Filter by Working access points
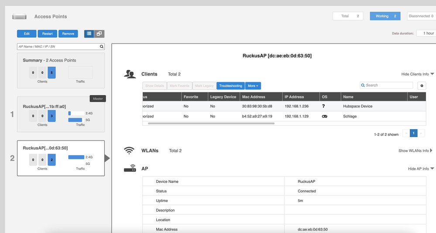Screen dimensions: 436x233 click(x=385, y=16)
